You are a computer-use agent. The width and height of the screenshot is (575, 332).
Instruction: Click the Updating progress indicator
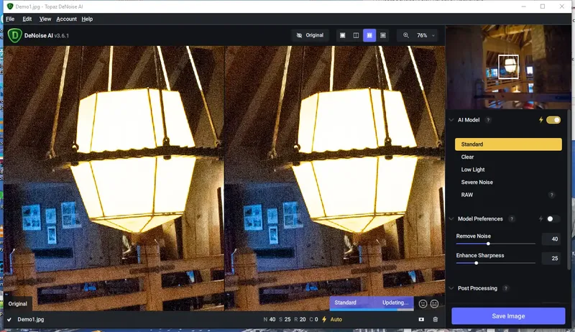click(x=395, y=303)
